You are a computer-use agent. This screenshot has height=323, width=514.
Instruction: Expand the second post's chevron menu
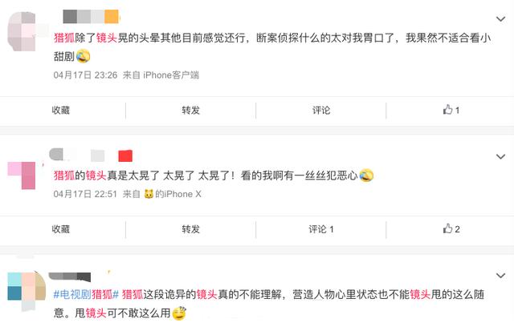[x=500, y=156]
